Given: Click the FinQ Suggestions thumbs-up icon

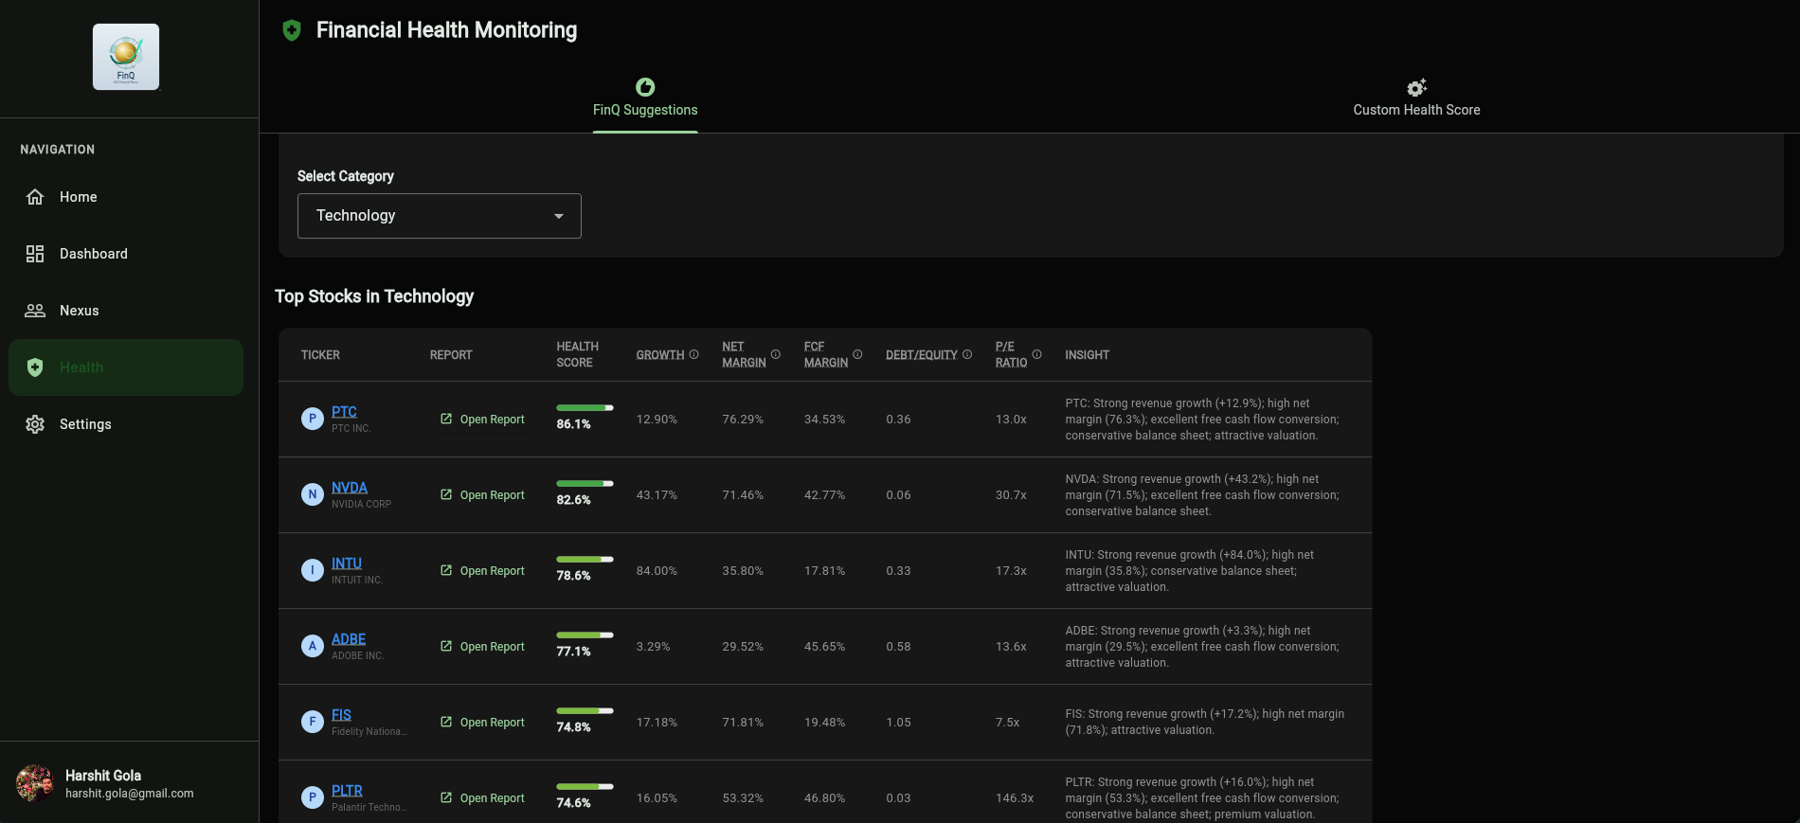Looking at the screenshot, I should (645, 87).
